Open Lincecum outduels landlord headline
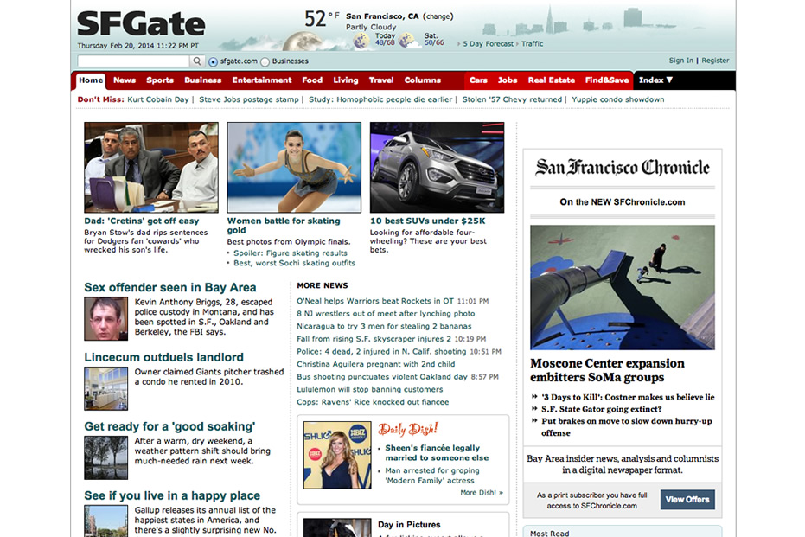805x537 pixels. [x=163, y=357]
